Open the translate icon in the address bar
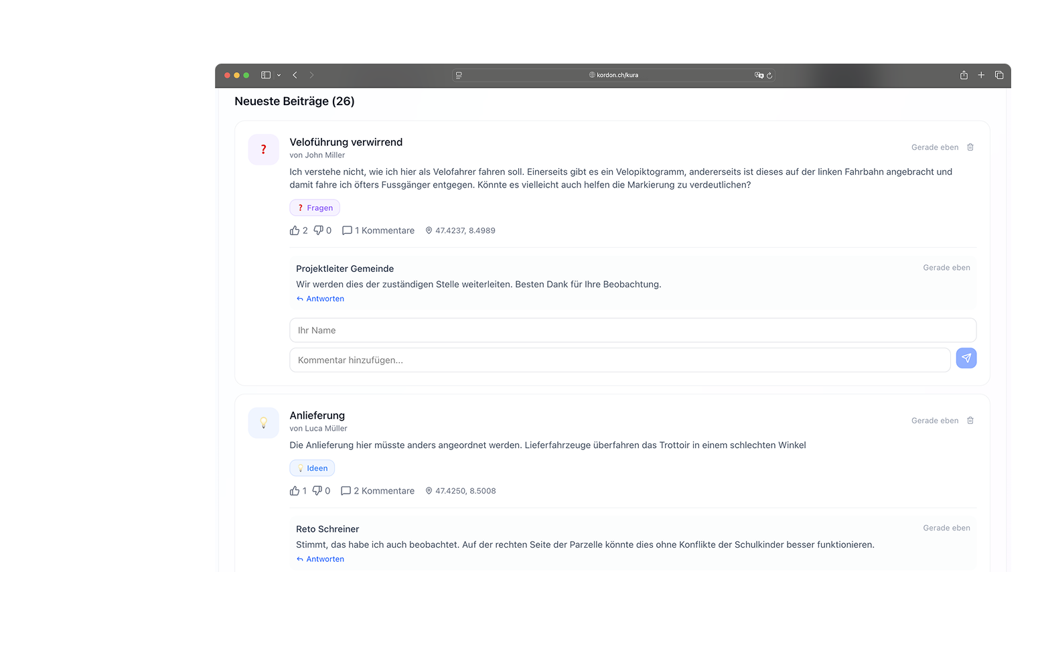 (x=759, y=75)
